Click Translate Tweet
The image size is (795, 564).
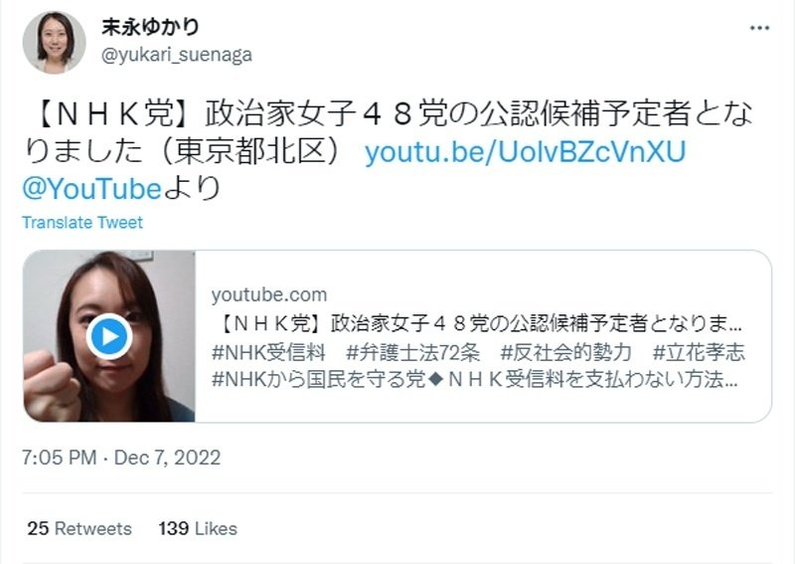point(82,223)
